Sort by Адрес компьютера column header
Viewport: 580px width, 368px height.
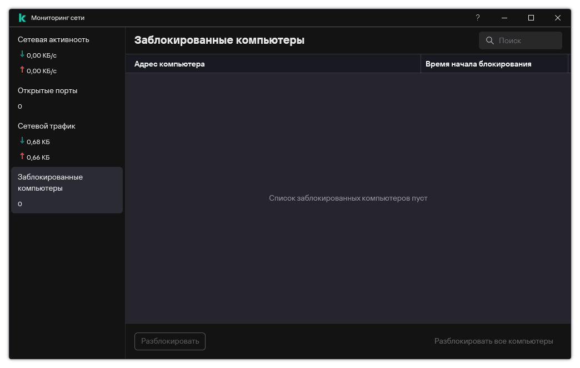coord(273,64)
